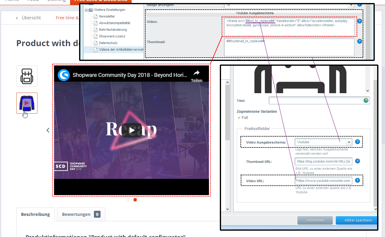Click the Full variant checkmark entry
The width and height of the screenshot is (385, 237).
pos(243,118)
